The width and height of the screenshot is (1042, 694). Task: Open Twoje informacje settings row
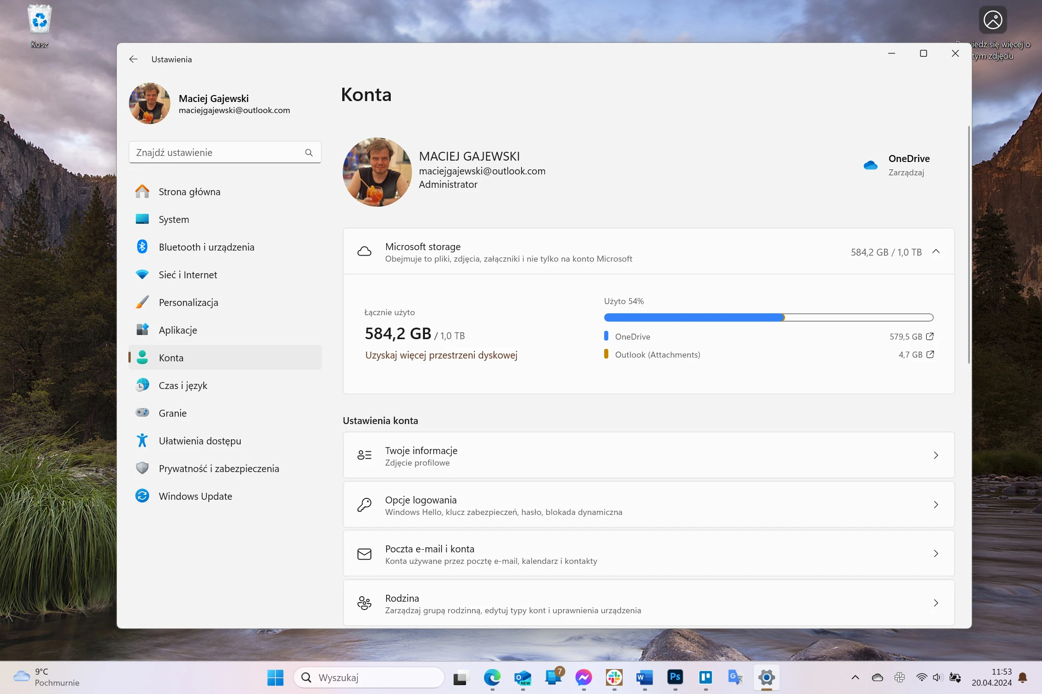pyautogui.click(x=648, y=455)
